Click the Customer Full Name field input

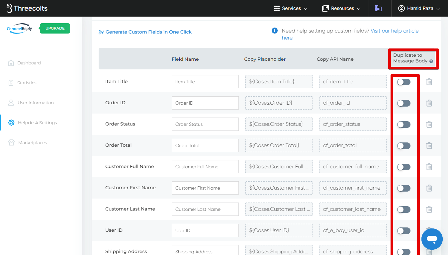click(205, 167)
